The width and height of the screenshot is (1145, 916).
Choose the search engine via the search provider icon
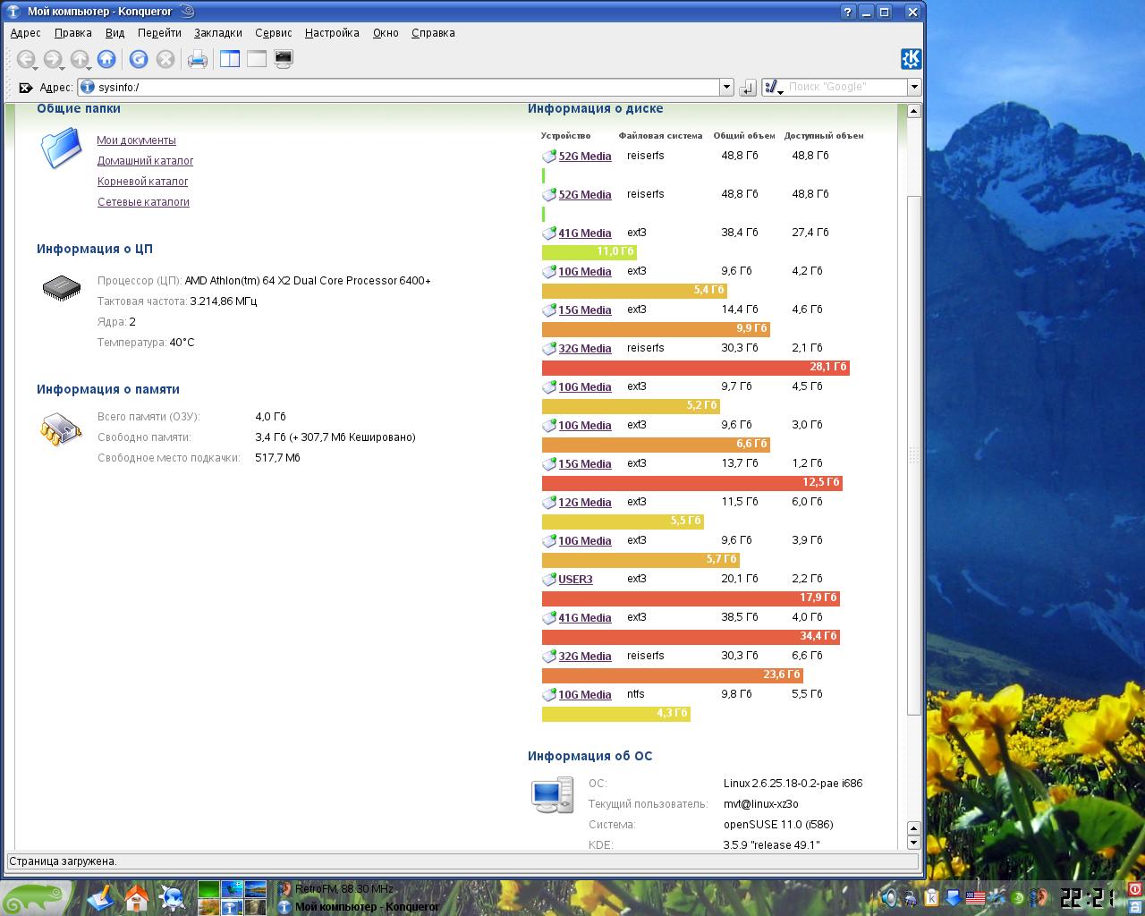coord(772,88)
